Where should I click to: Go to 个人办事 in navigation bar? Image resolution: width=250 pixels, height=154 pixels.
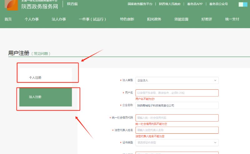coord(32,19)
